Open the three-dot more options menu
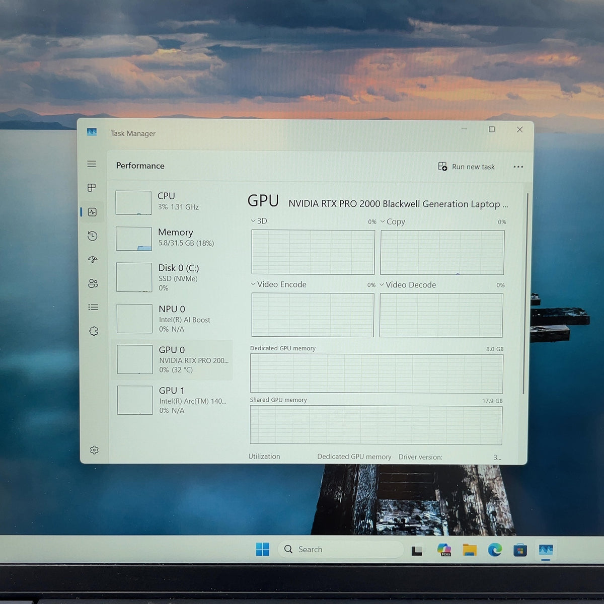Viewport: 604px width, 604px height. [x=518, y=167]
